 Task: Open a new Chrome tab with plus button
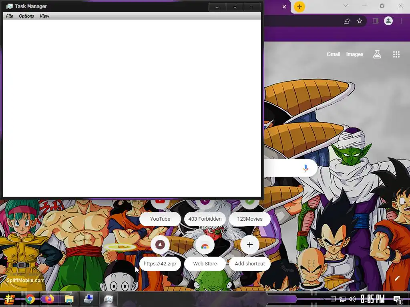(x=299, y=7)
